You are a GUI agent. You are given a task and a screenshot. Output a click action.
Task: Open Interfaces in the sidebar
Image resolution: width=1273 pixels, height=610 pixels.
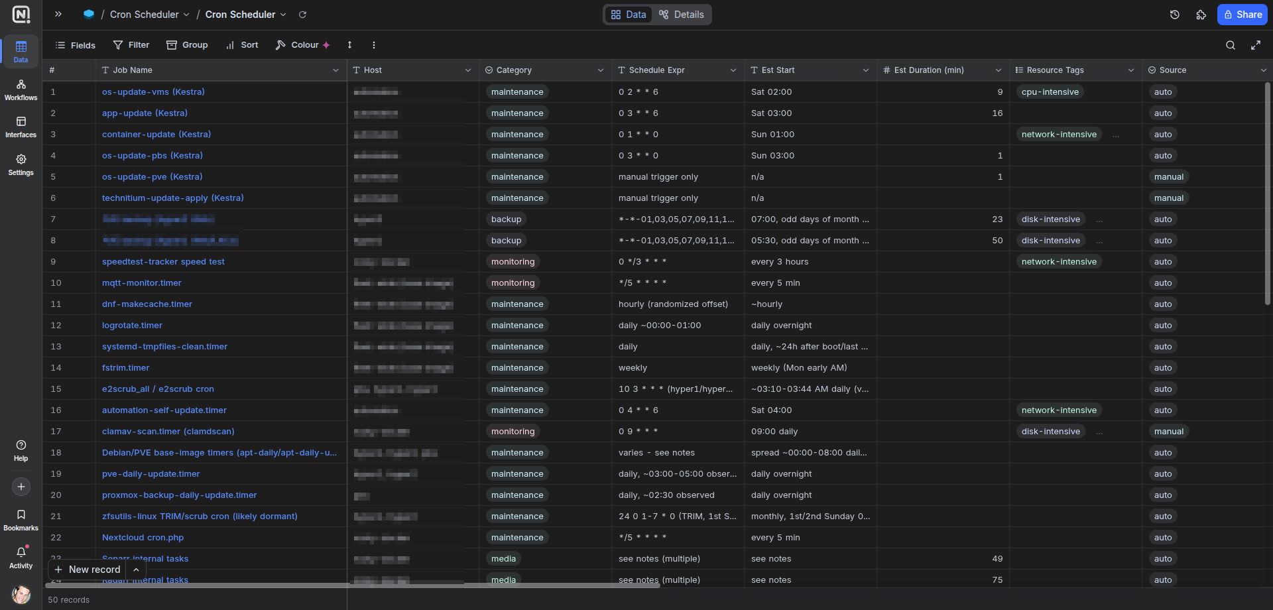tap(21, 127)
